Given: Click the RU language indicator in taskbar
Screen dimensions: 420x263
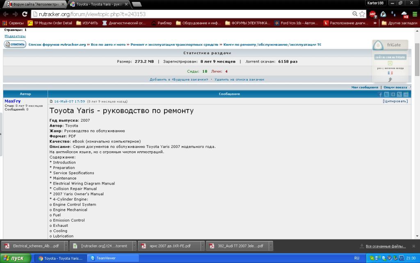Looking at the screenshot, I should pyautogui.click(x=356, y=258).
